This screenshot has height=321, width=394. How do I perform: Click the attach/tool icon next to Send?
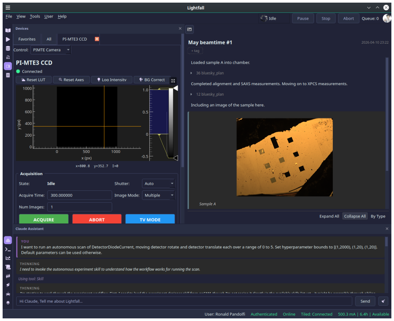[383, 301]
